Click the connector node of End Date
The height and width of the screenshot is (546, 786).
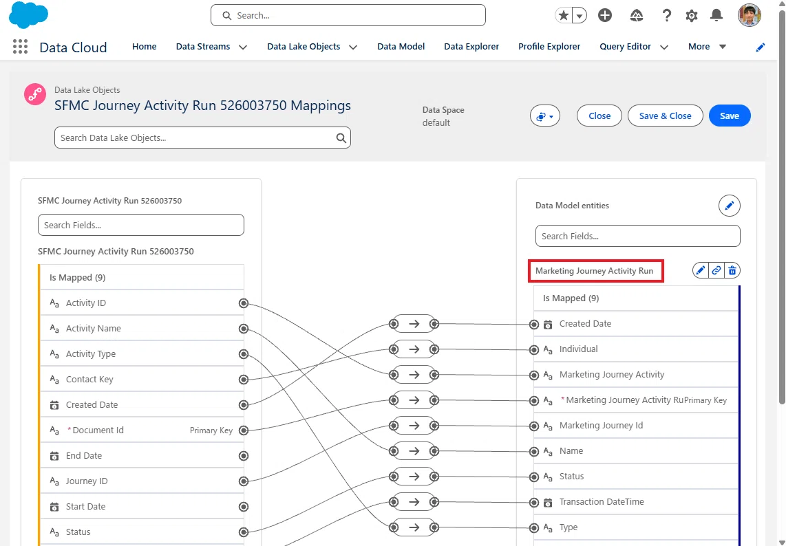tap(244, 456)
